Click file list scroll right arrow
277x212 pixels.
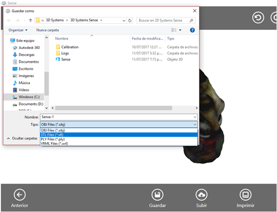coord(196,108)
